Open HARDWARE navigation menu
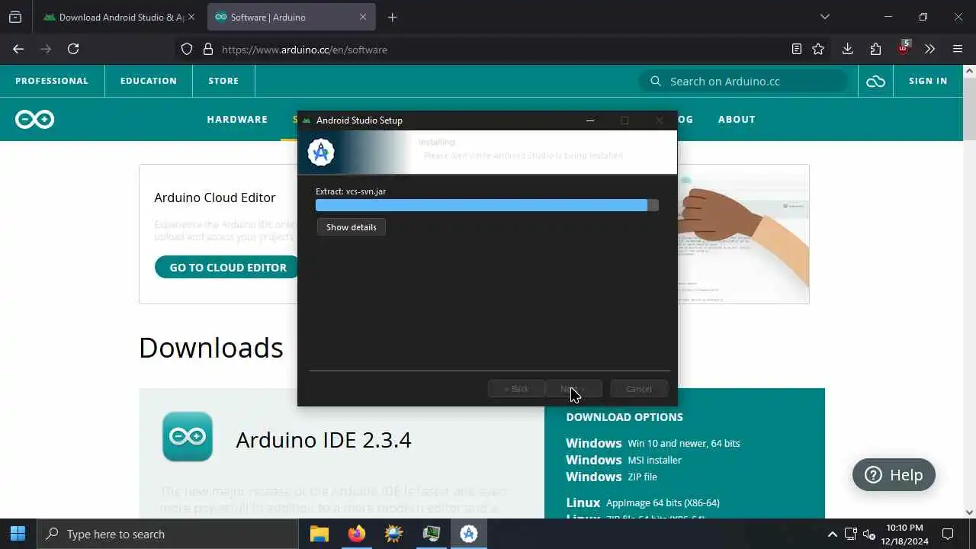 237,119
